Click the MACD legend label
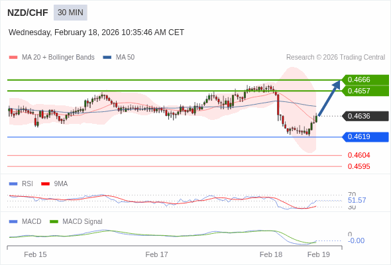 click(x=32, y=222)
